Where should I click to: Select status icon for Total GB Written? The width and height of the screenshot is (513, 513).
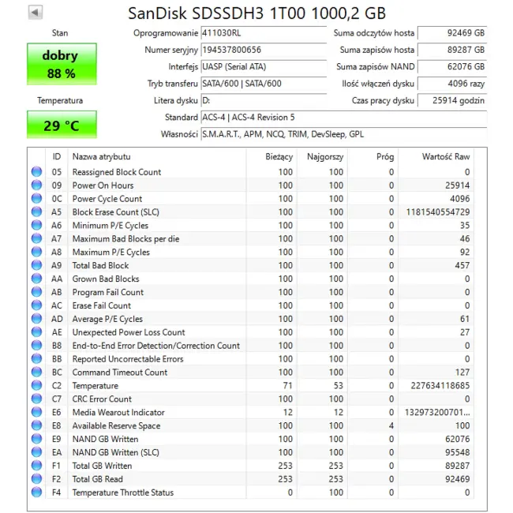[36, 466]
